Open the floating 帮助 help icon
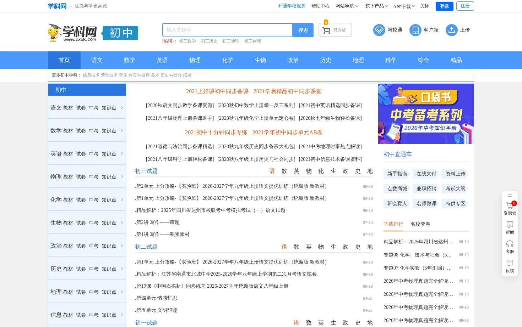 pos(510,225)
